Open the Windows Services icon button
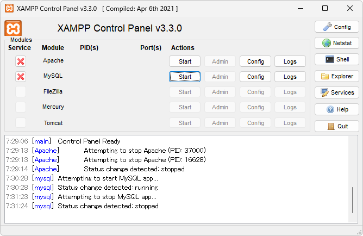The image size is (363, 236). pos(336,92)
